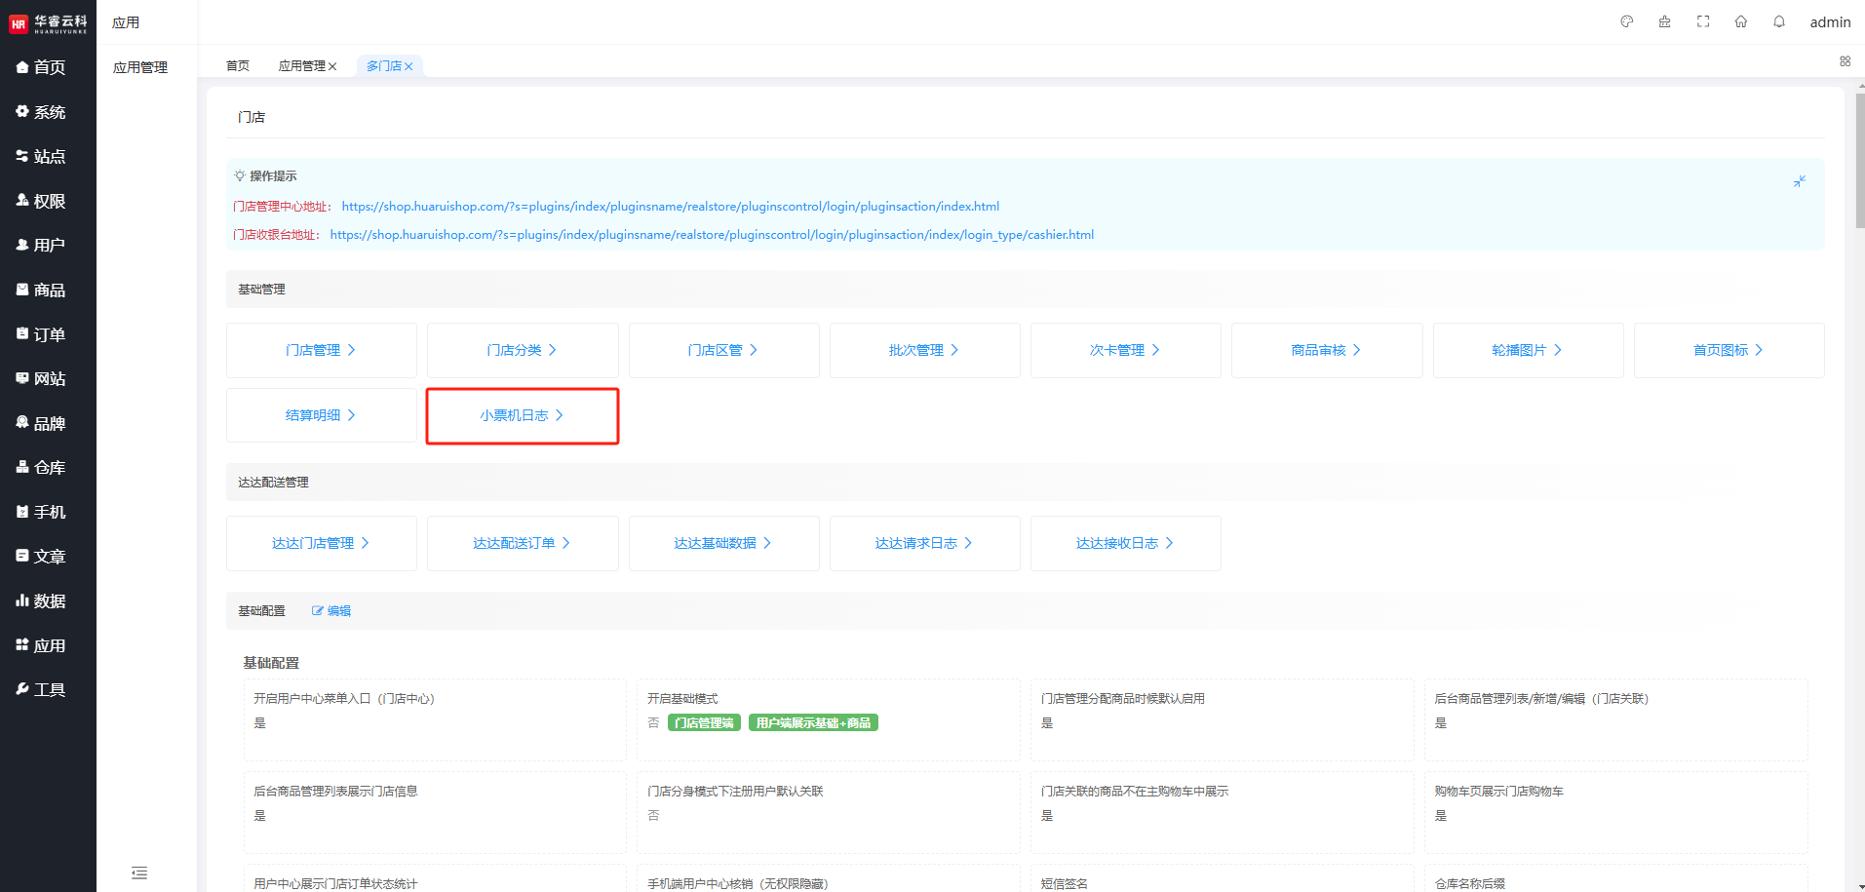Image resolution: width=1865 pixels, height=892 pixels.
Task: Open 商品 in the left sidebar
Action: click(48, 291)
